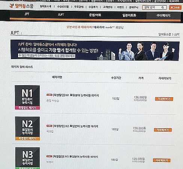This screenshot has width=183, height=169.
Task: Click JLPT in the breadcrumb
Action: tap(177, 34)
